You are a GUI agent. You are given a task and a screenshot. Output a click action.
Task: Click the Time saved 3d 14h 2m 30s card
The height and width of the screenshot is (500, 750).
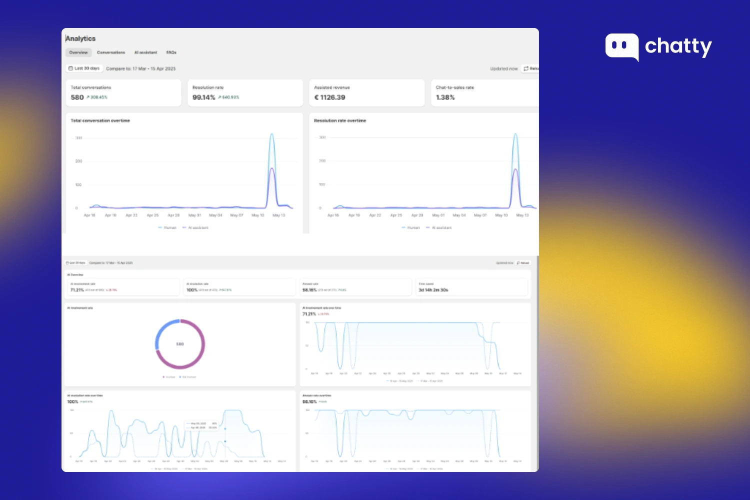click(x=471, y=287)
